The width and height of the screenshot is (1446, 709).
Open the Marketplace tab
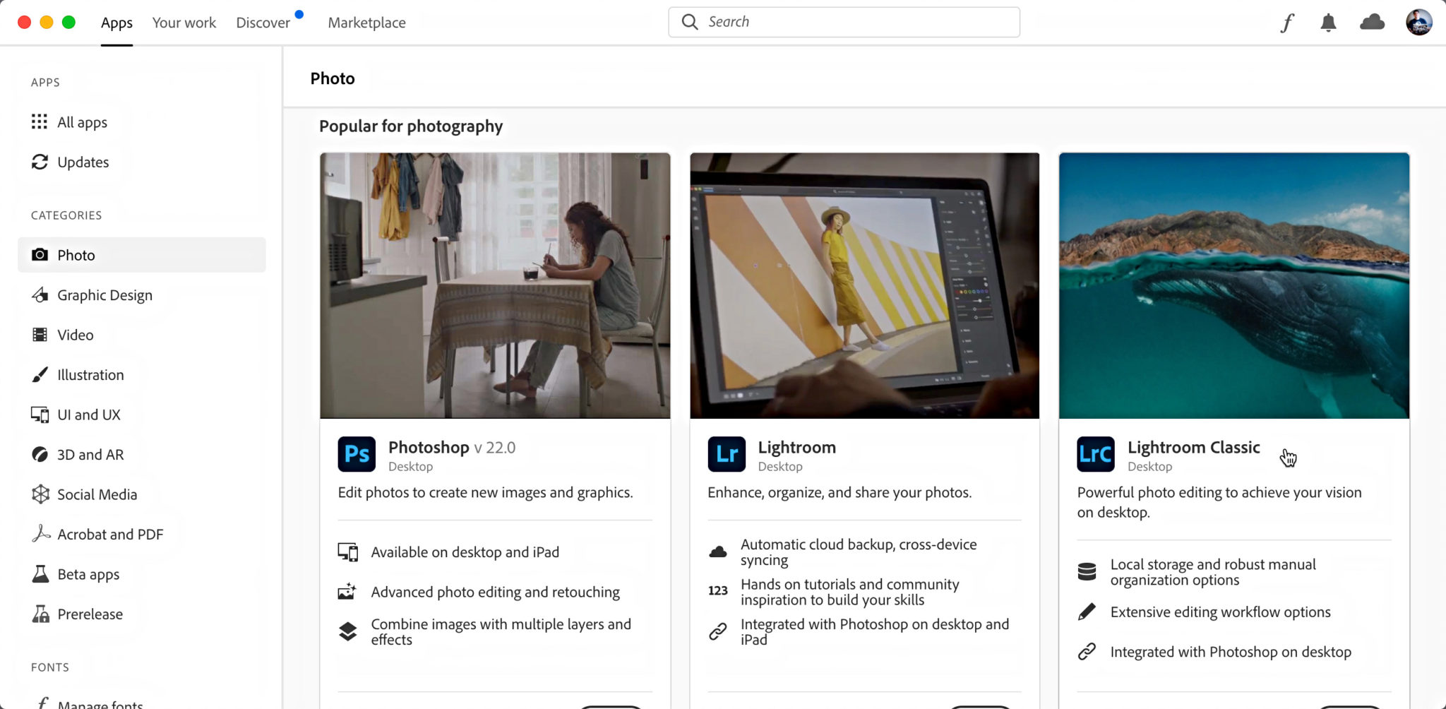point(366,23)
